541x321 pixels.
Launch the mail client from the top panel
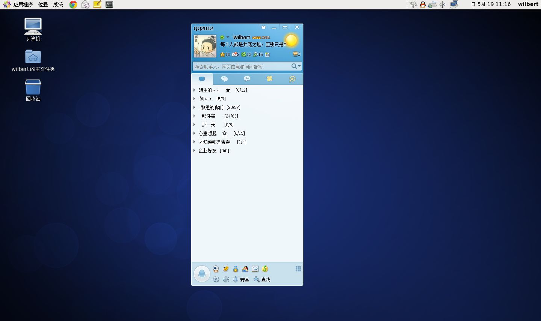click(x=85, y=5)
